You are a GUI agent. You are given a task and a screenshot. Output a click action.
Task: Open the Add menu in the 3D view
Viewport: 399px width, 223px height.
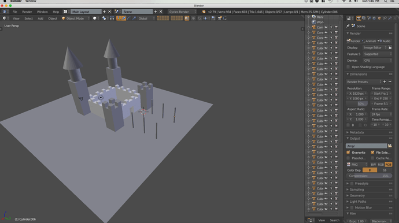tap(40, 18)
